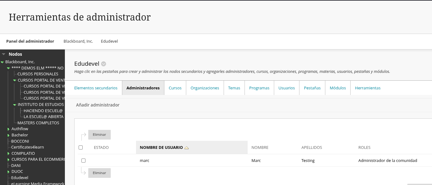Expand the COMPILATIO node arrow
Image resolution: width=432 pixels, height=185 pixels.
pyautogui.click(x=8, y=154)
